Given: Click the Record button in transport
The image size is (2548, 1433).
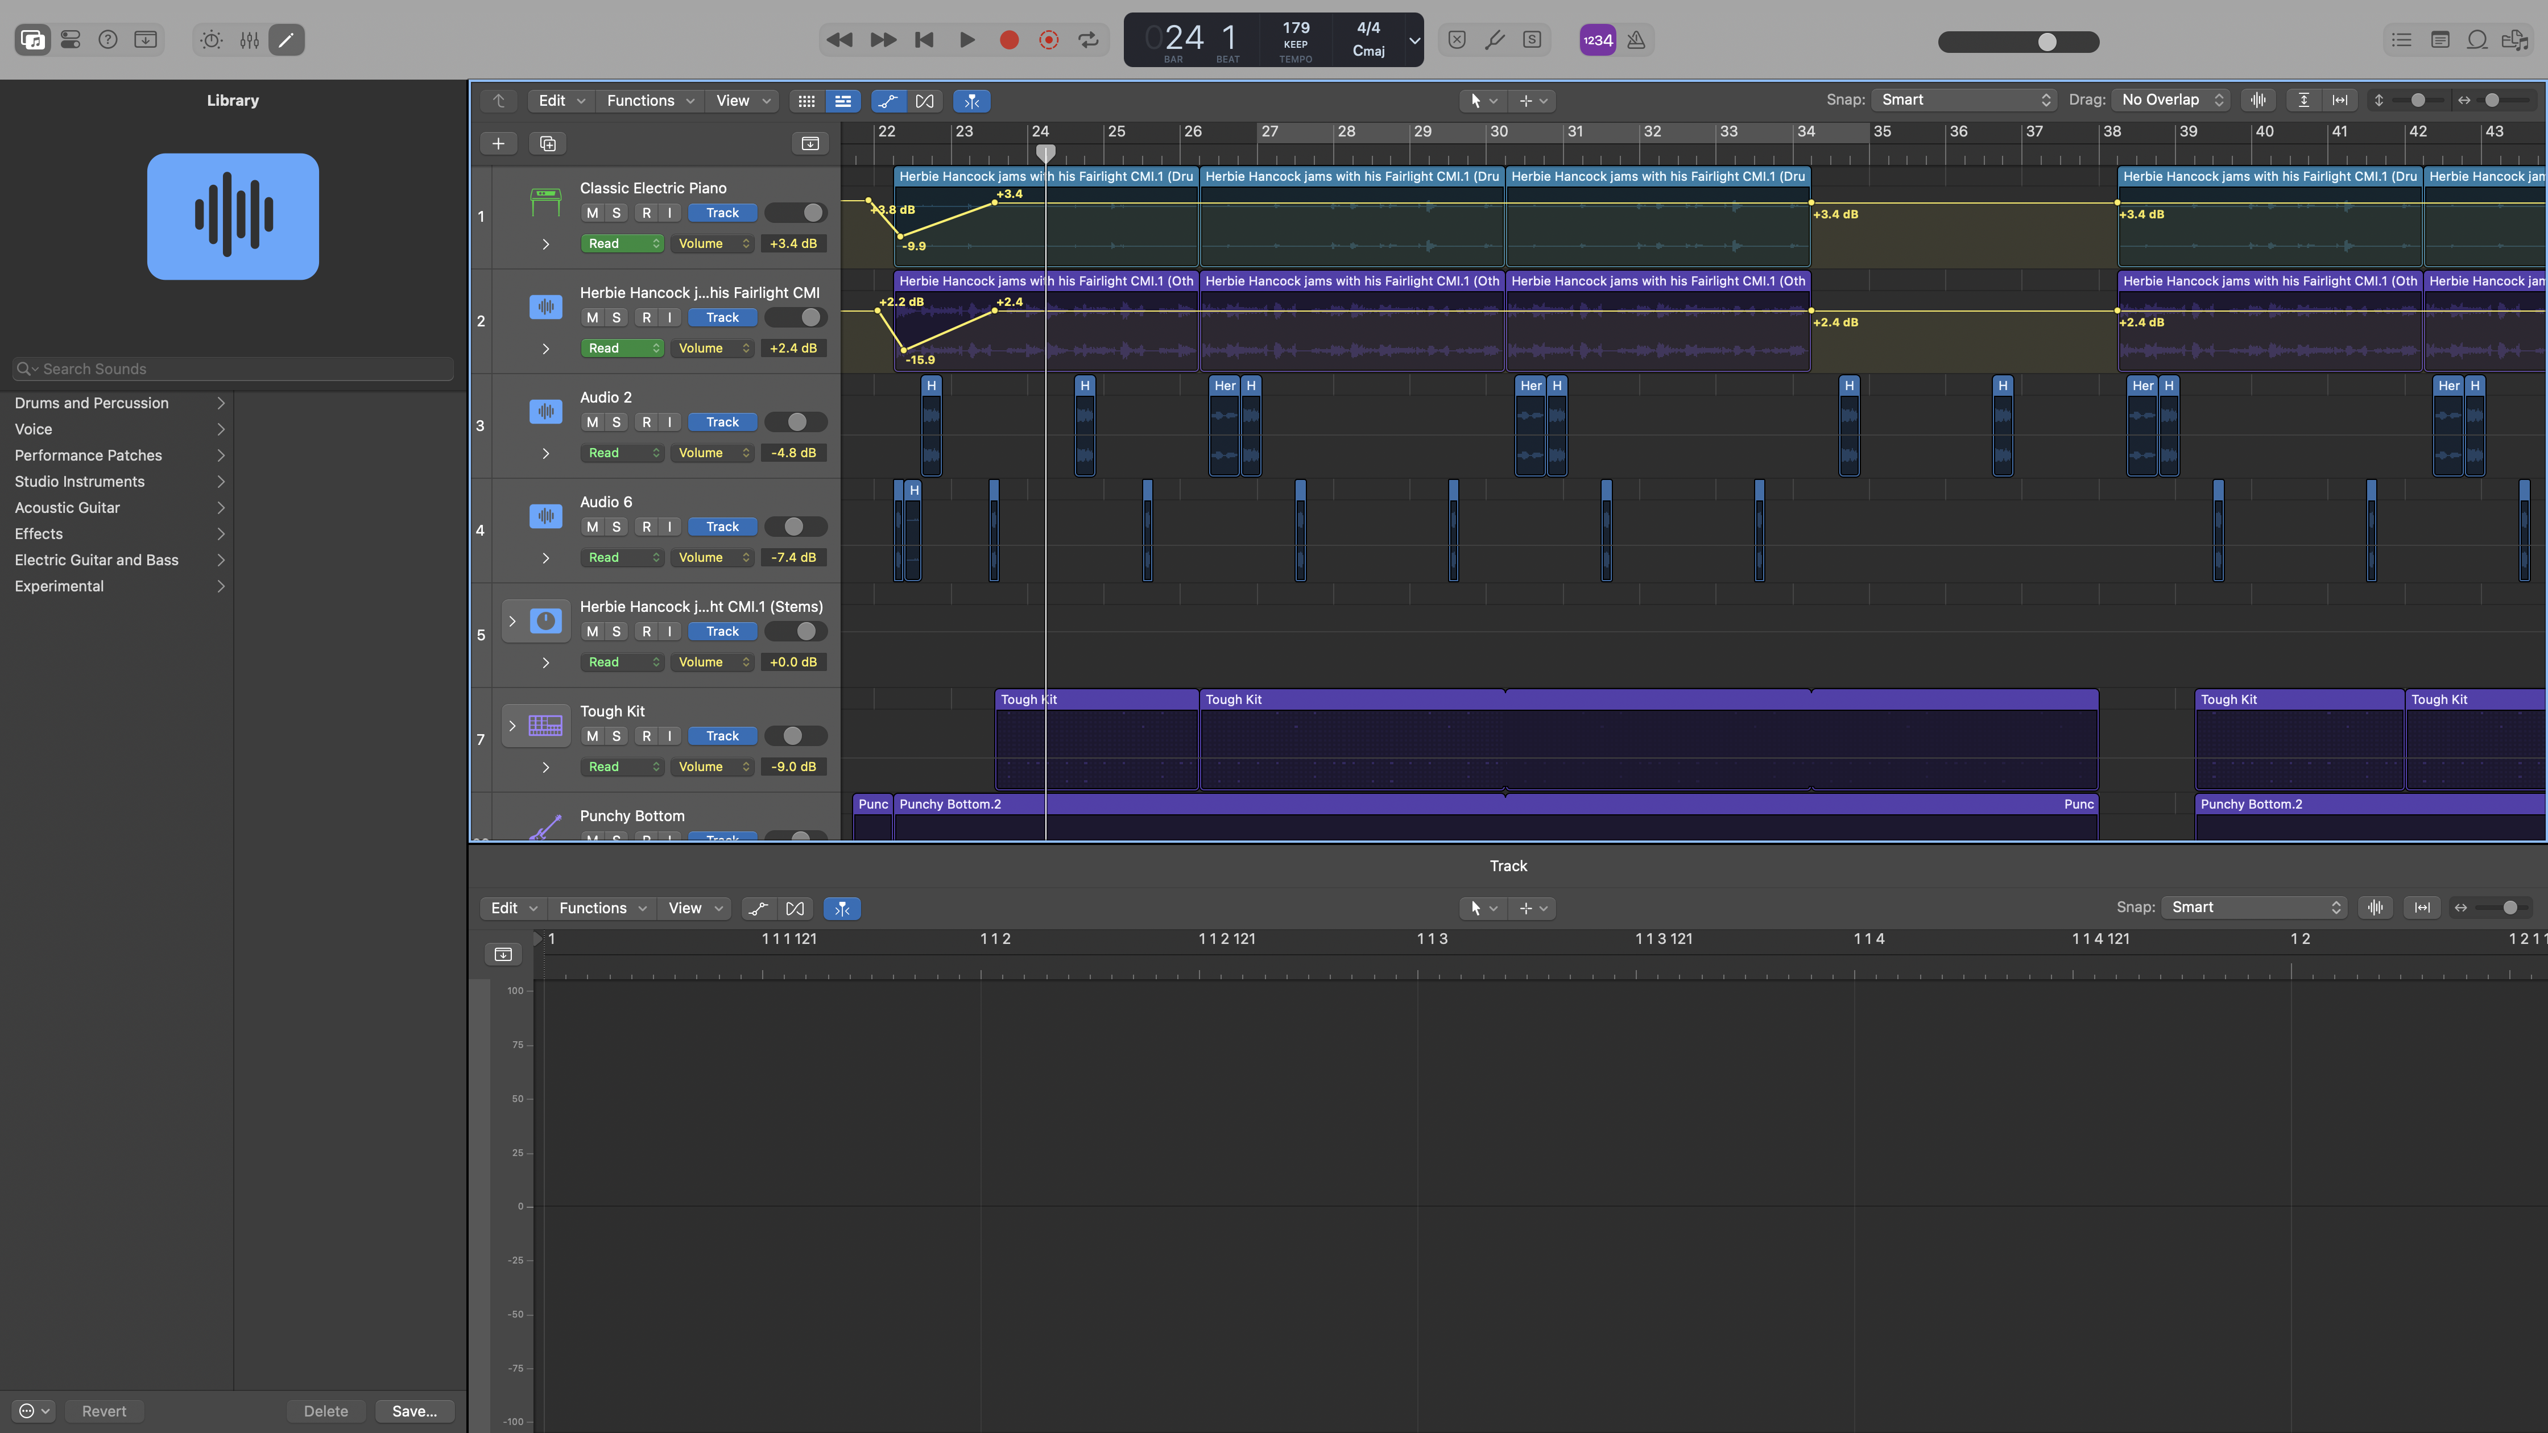Looking at the screenshot, I should 1008,40.
